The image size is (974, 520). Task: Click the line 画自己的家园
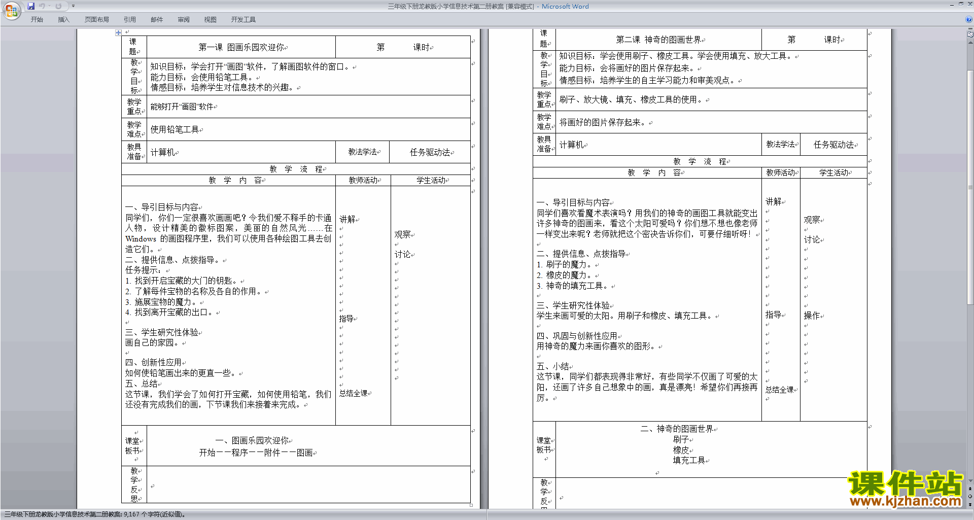154,342
